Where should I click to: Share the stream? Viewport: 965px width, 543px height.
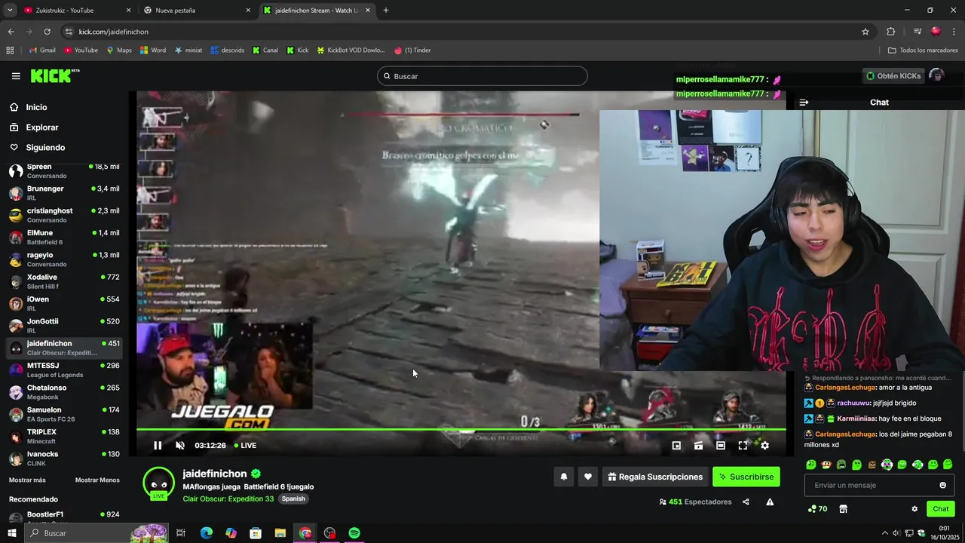coord(746,502)
